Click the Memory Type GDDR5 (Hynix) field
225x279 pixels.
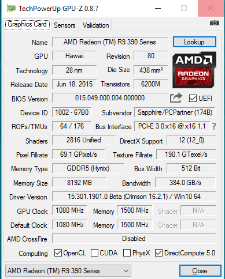point(88,168)
